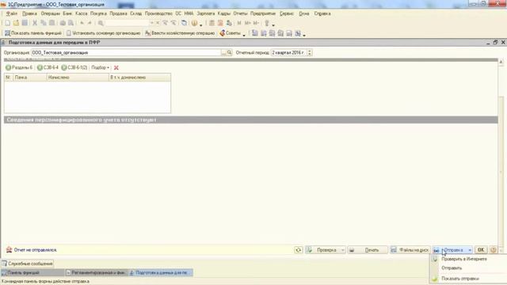
Task: Open the Отчеты menu
Action: pos(240,13)
